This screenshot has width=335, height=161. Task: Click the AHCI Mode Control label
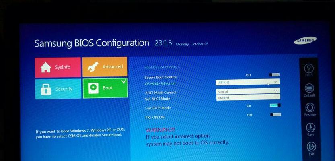(x=160, y=93)
